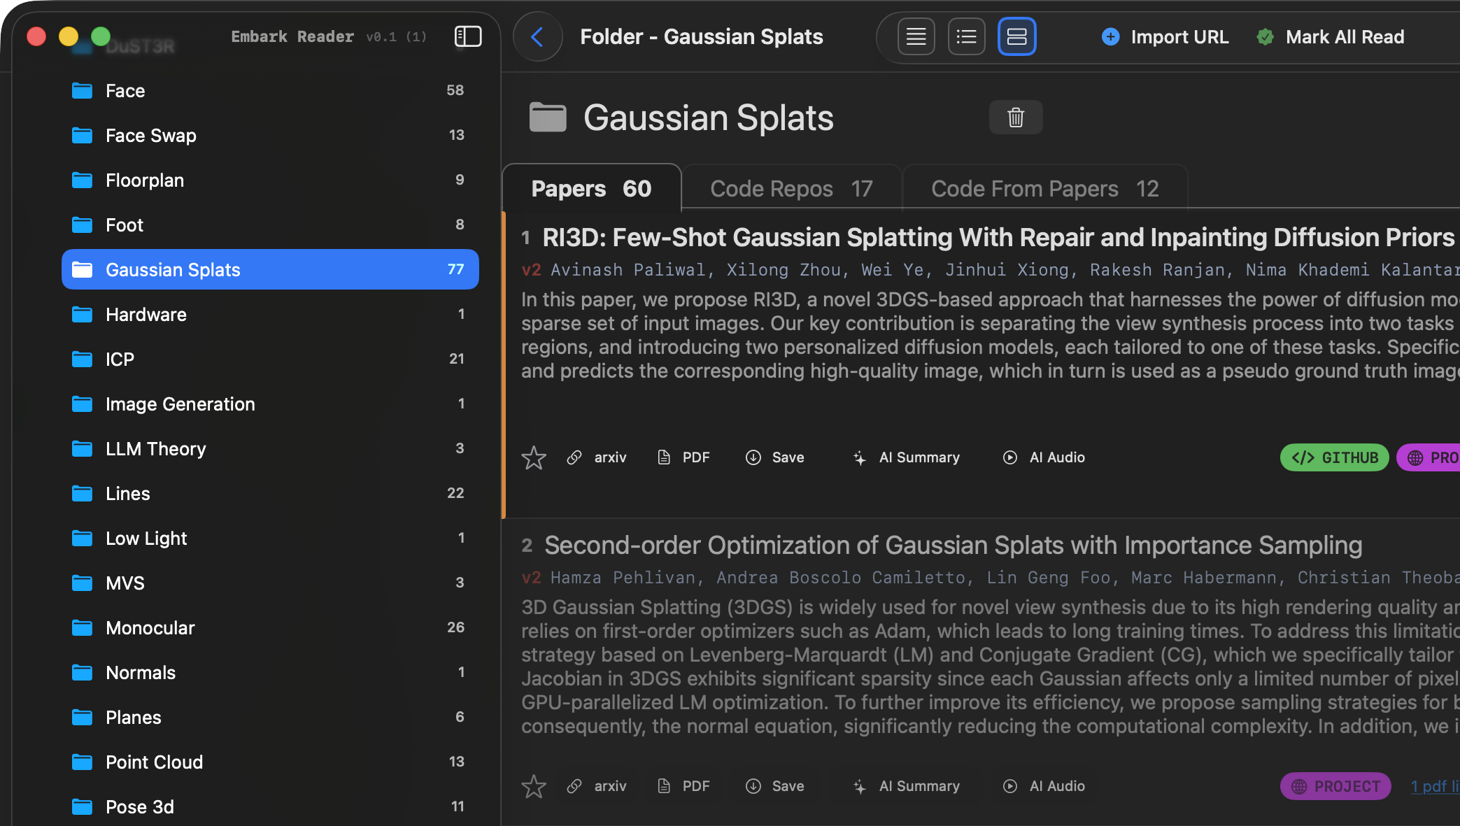Select the Point Cloud folder
Viewport: 1460px width, 826px height.
tap(154, 762)
